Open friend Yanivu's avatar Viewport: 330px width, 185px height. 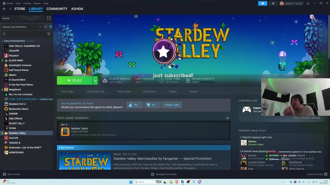(x=244, y=143)
